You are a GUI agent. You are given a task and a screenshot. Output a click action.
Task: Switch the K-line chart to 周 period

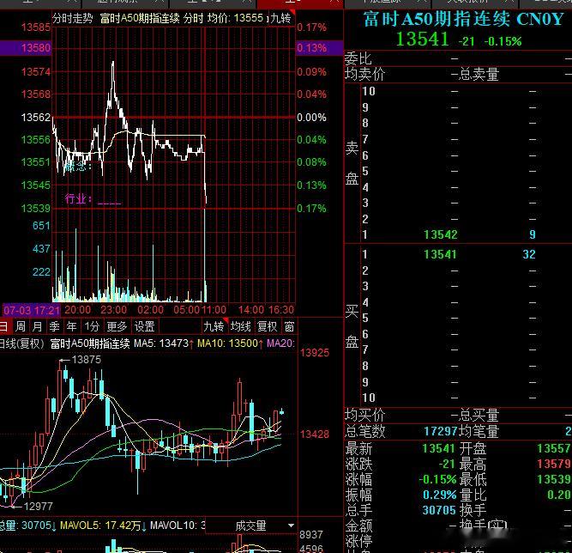[21, 326]
